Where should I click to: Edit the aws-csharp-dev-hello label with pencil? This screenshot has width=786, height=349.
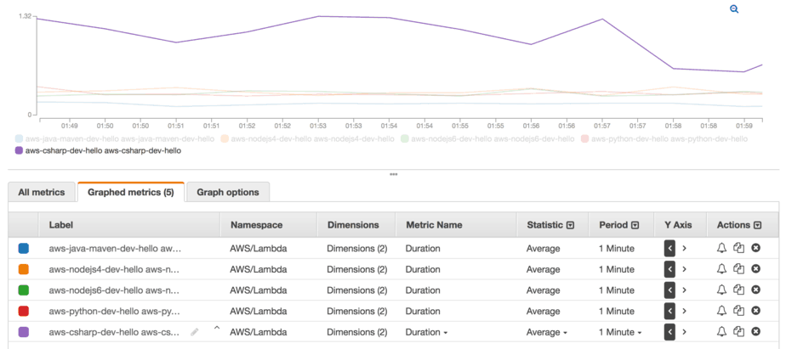195,332
